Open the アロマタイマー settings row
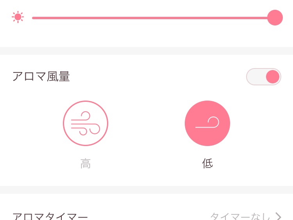This screenshot has height=220, width=293. point(146,216)
